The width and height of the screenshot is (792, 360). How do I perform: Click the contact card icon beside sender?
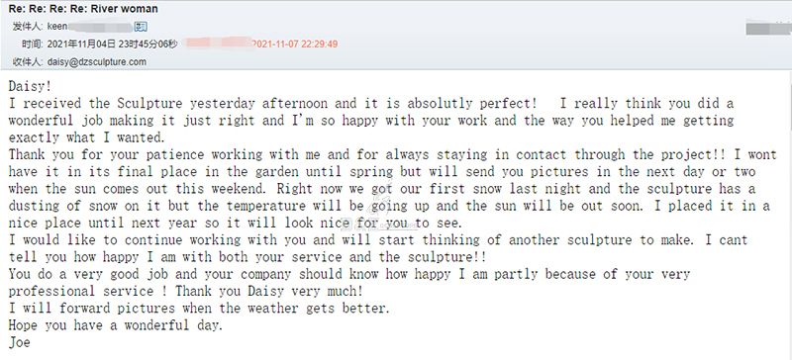point(141,27)
